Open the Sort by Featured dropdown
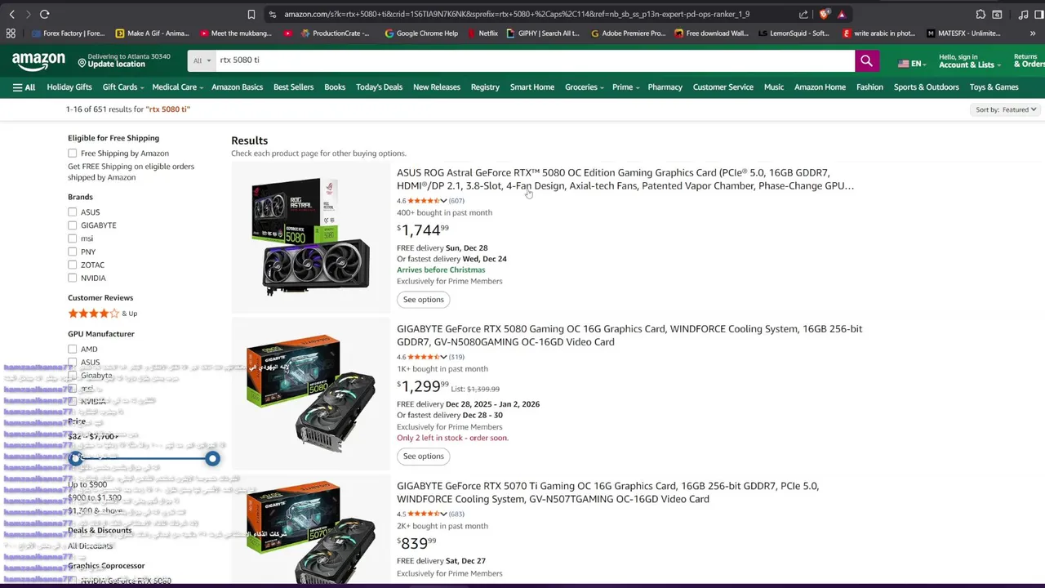Image resolution: width=1045 pixels, height=588 pixels. click(1006, 109)
